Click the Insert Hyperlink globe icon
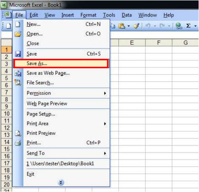199x192 pixels. coord(179,26)
